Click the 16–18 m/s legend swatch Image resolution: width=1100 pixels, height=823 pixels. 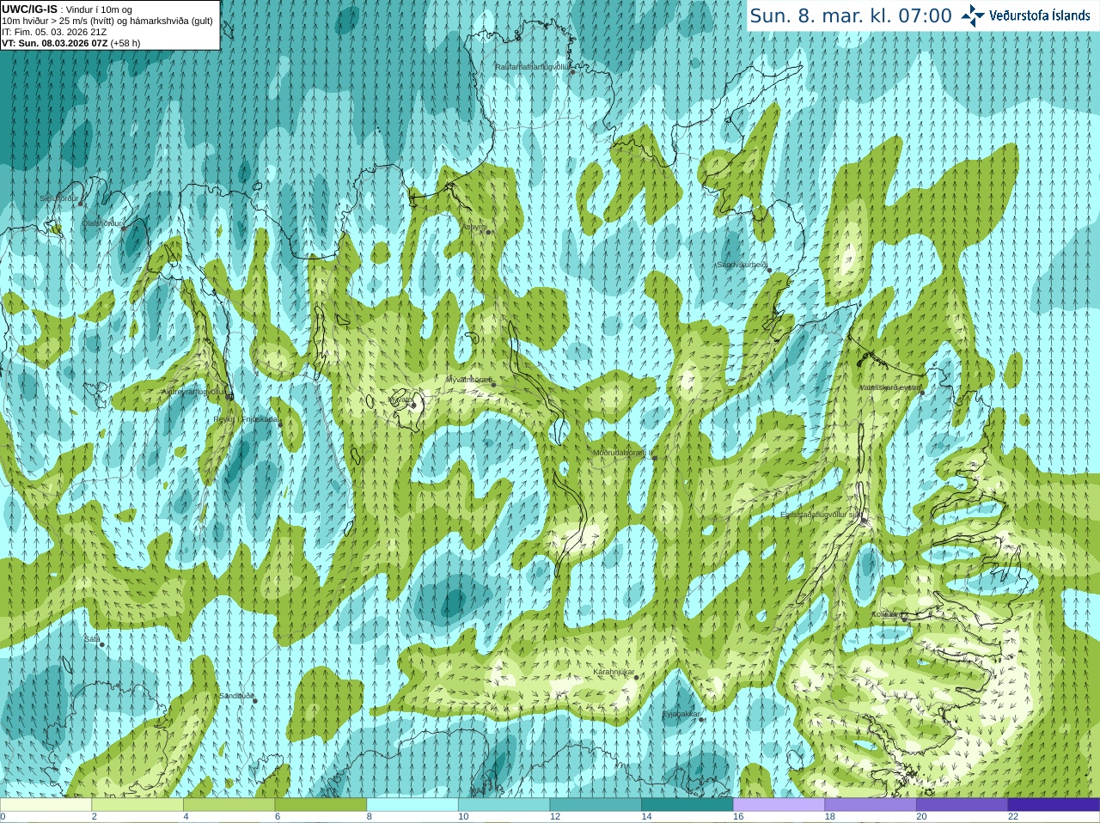point(779,805)
